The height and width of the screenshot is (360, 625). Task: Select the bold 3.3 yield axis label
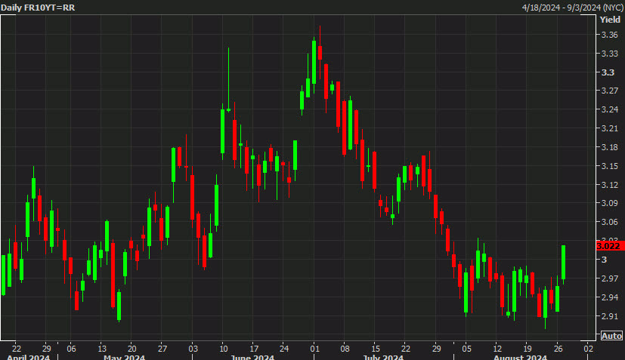608,72
